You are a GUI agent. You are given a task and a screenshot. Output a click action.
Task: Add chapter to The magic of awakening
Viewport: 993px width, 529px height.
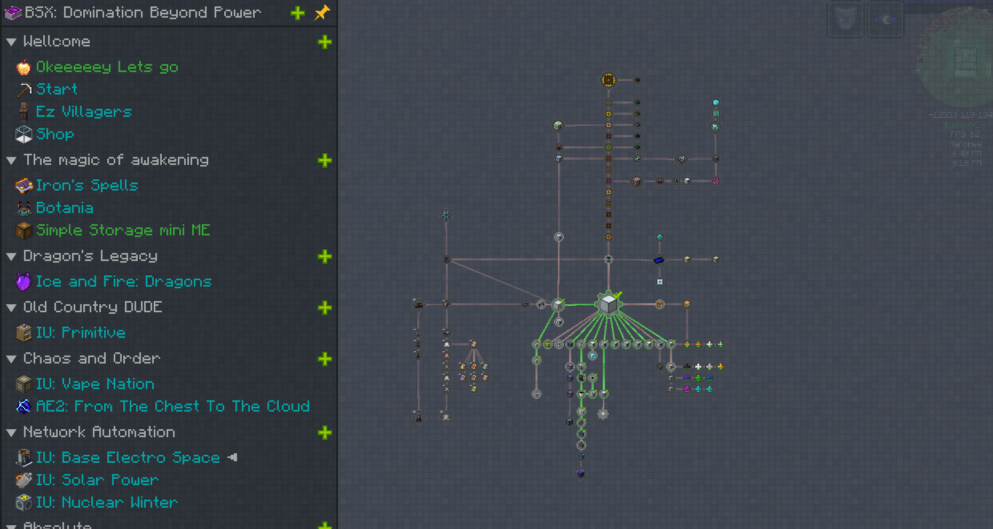(325, 160)
